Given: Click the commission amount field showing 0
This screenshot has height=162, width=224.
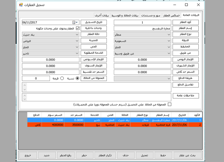Looking at the screenshot, I should tap(36, 78).
